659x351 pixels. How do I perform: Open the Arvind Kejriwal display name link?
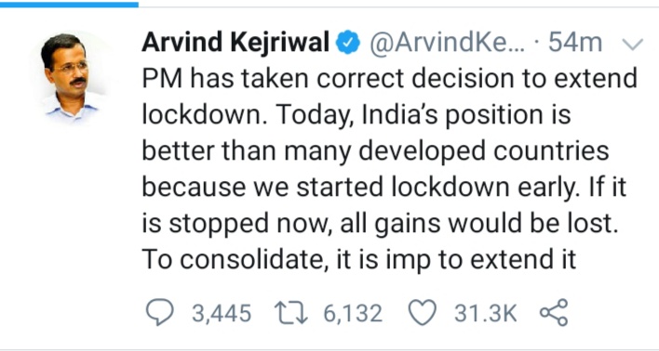pyautogui.click(x=235, y=43)
